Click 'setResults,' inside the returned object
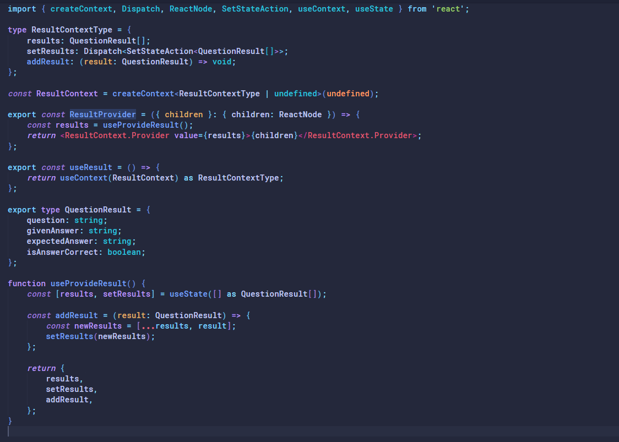This screenshot has height=442, width=619. click(72, 389)
